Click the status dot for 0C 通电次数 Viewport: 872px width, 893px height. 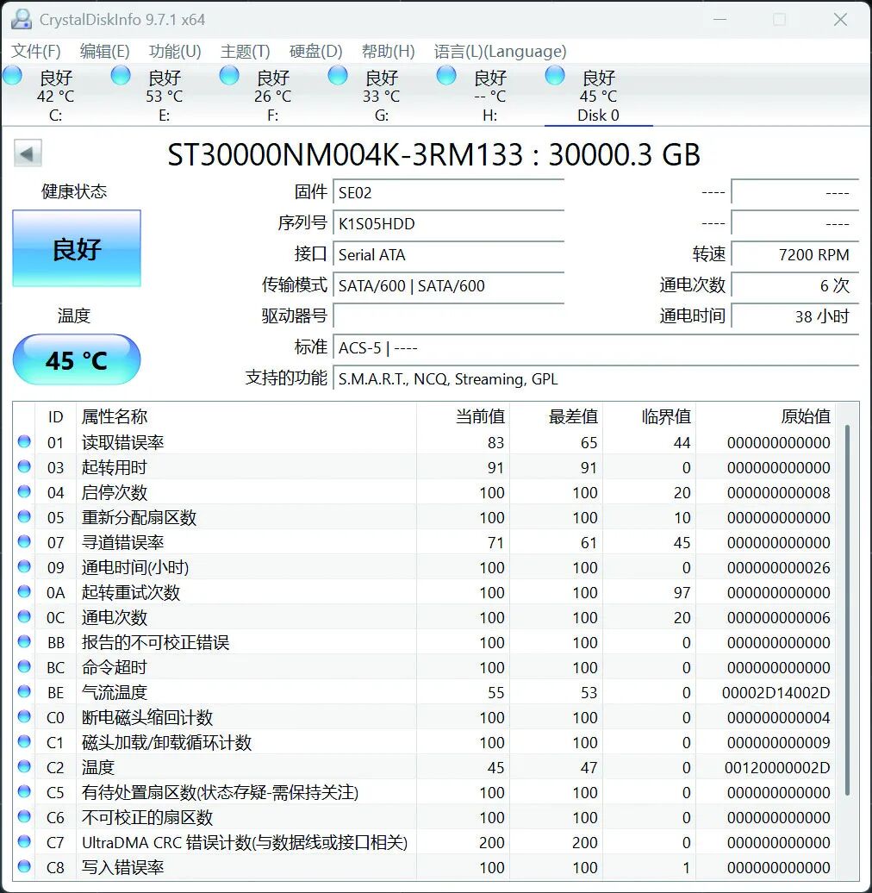[24, 617]
